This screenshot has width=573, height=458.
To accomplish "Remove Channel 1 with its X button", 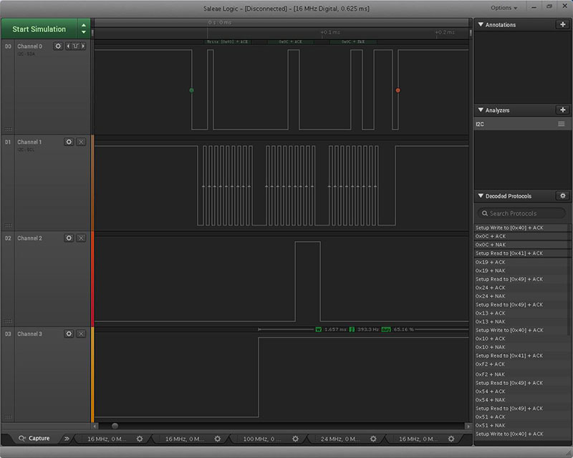I will (x=81, y=142).
